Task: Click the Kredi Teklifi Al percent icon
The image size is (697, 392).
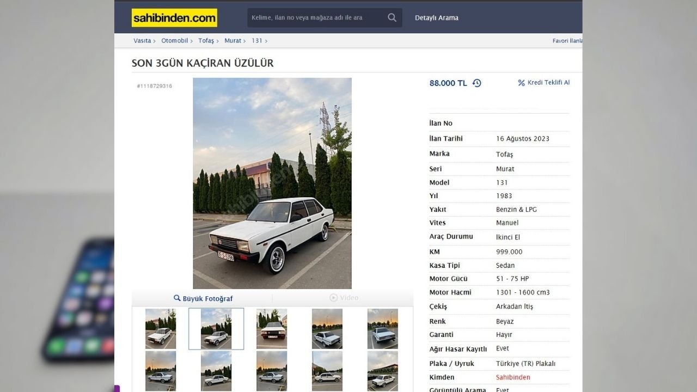Action: 521,83
